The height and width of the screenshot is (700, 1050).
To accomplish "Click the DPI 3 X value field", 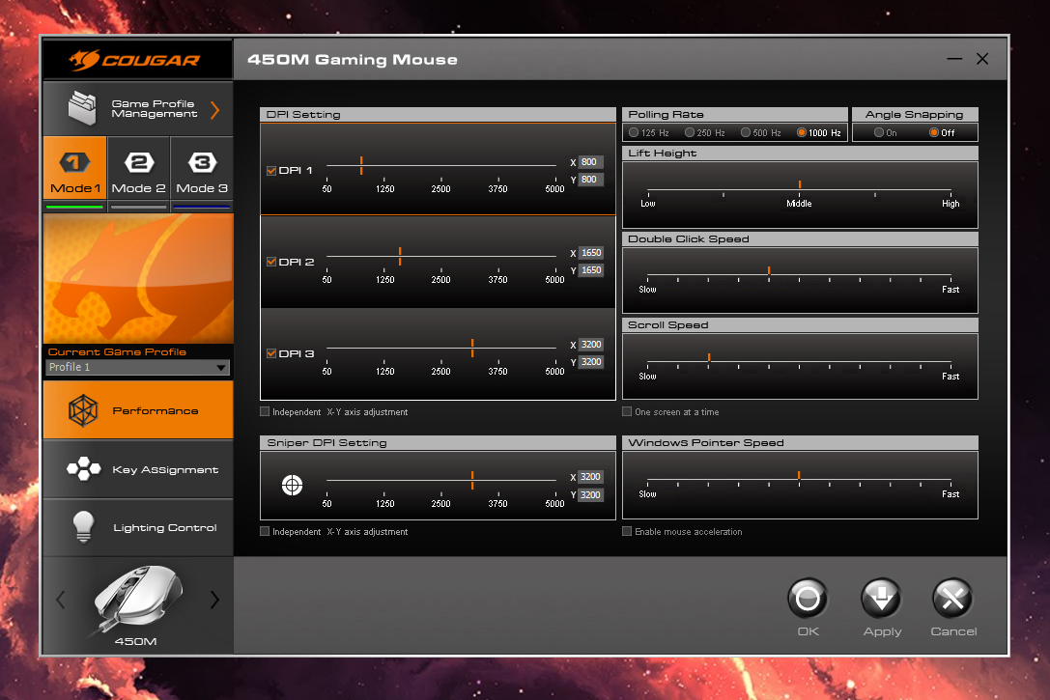I will tap(590, 345).
